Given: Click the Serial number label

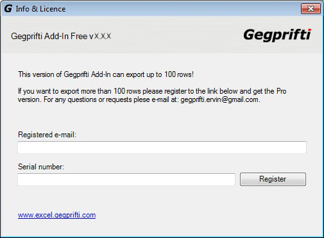Looking at the screenshot, I should pyautogui.click(x=41, y=167).
